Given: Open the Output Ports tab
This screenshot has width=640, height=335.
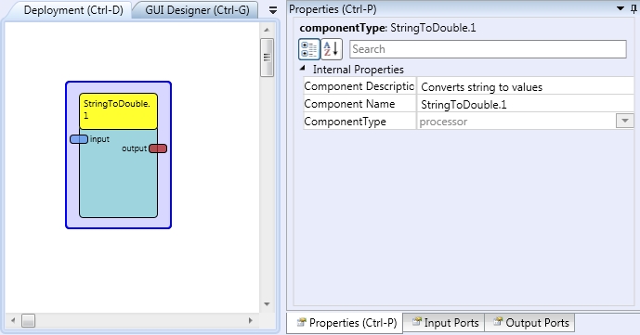Looking at the screenshot, I should [x=530, y=323].
